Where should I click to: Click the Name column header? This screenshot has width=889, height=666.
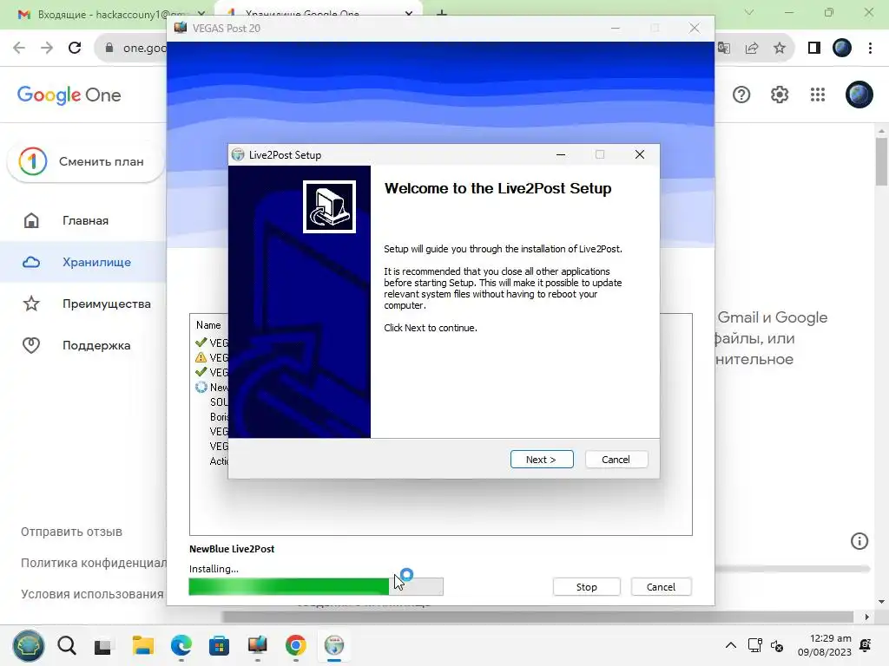point(208,325)
